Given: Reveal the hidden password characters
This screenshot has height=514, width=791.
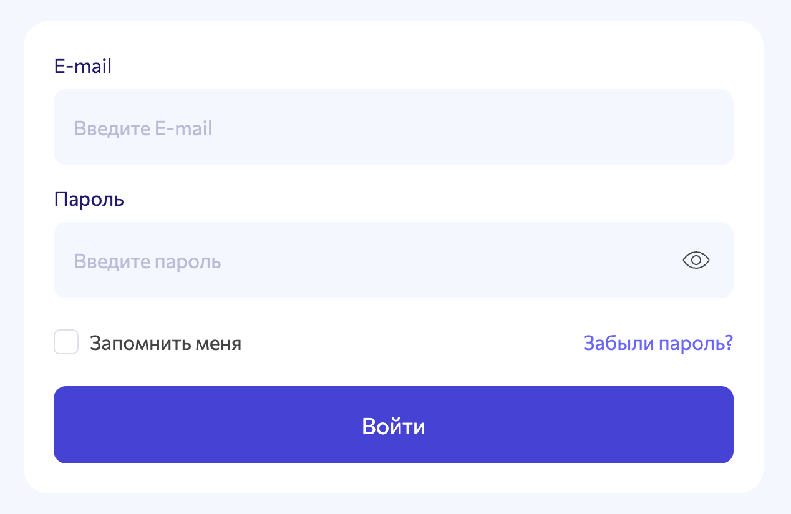Looking at the screenshot, I should click(696, 260).
